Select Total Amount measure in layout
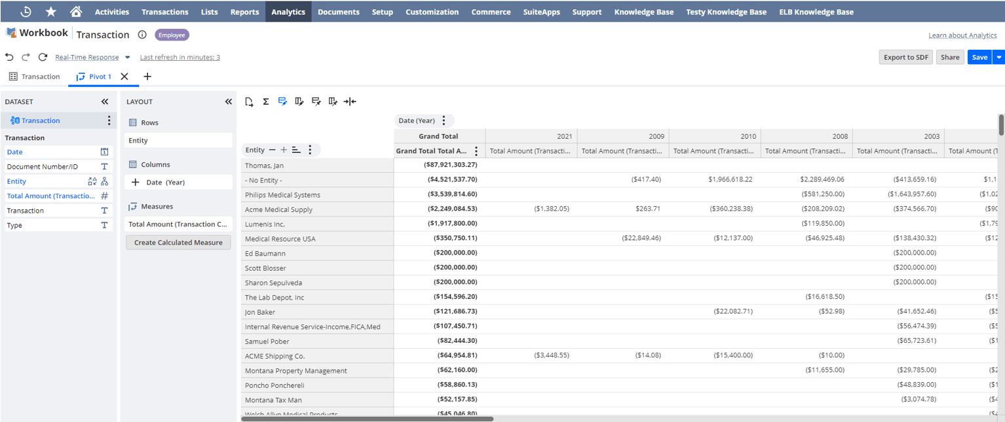 point(178,224)
